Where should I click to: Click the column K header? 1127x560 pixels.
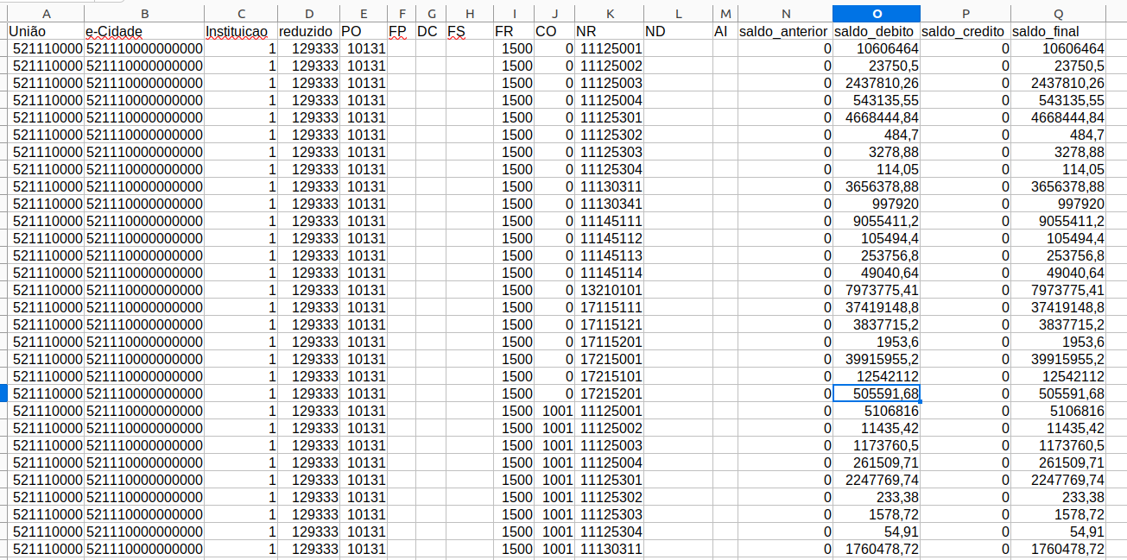[610, 14]
